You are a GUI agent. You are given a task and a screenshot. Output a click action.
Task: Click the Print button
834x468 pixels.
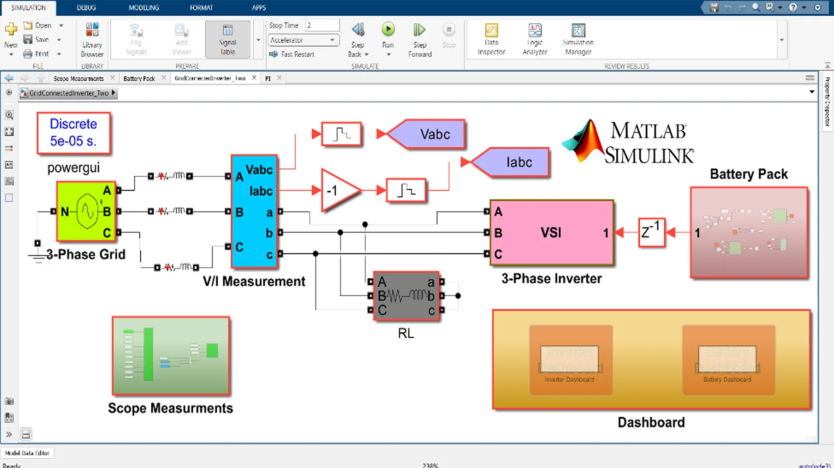(x=36, y=54)
